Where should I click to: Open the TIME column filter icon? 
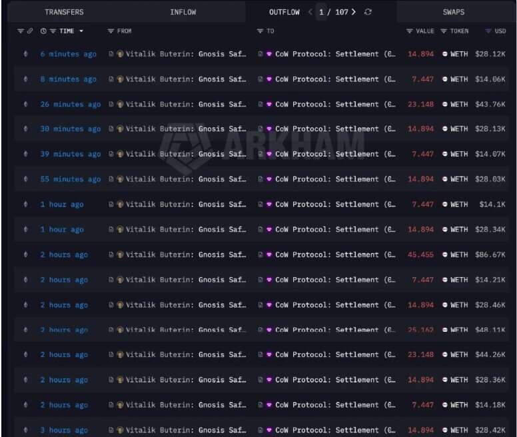point(53,31)
